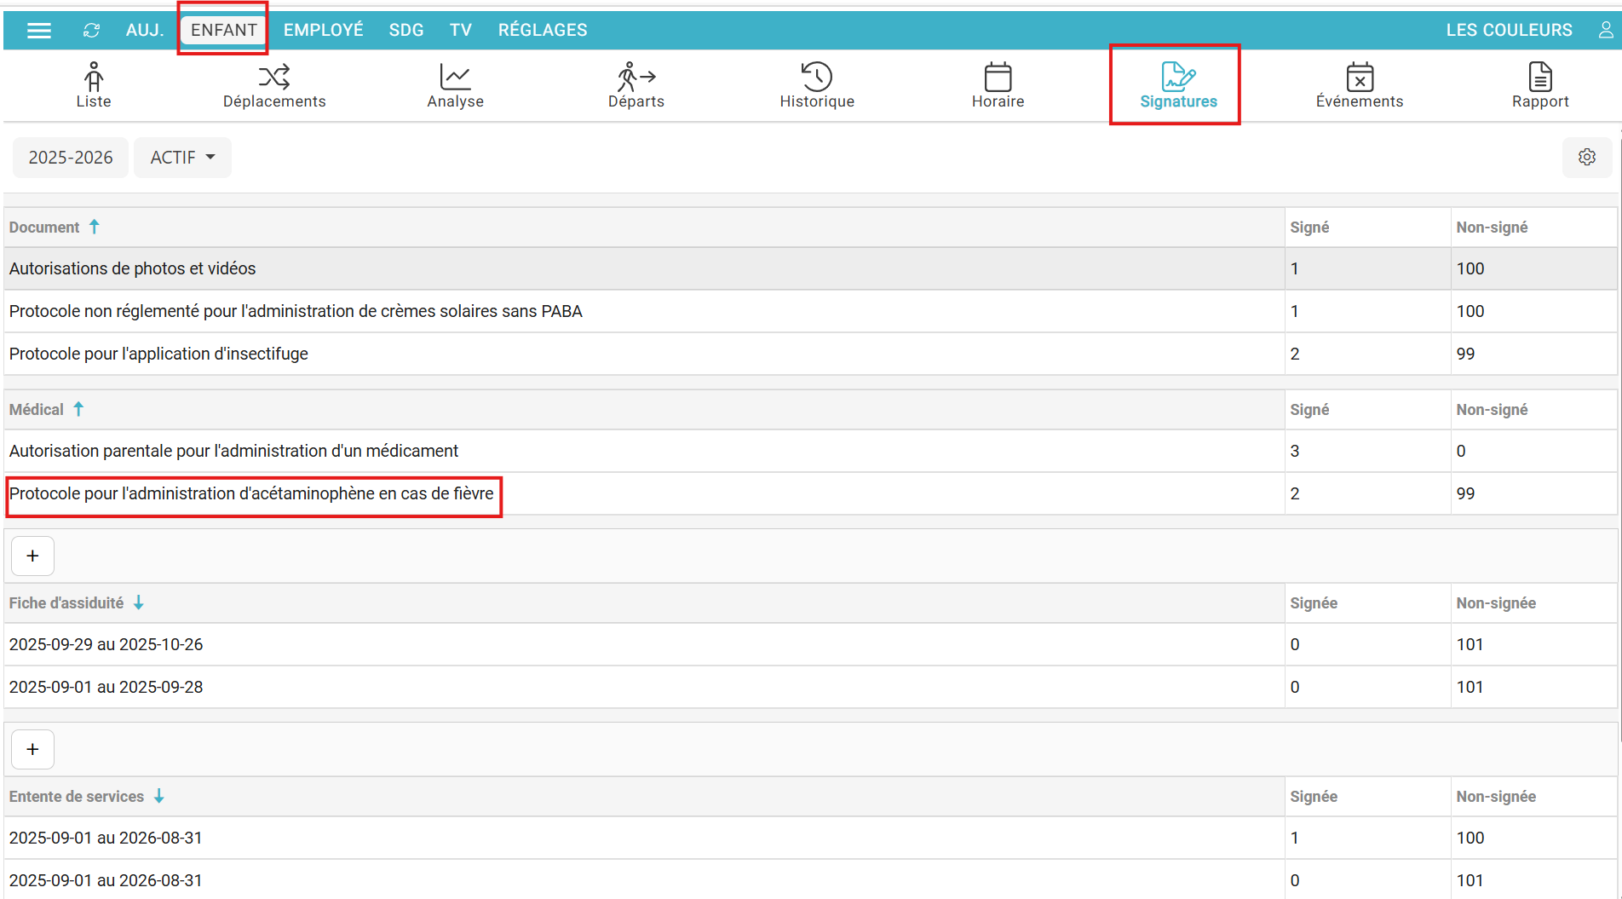This screenshot has width=1622, height=899.
Task: Open the hamburger menu
Action: 39,31
